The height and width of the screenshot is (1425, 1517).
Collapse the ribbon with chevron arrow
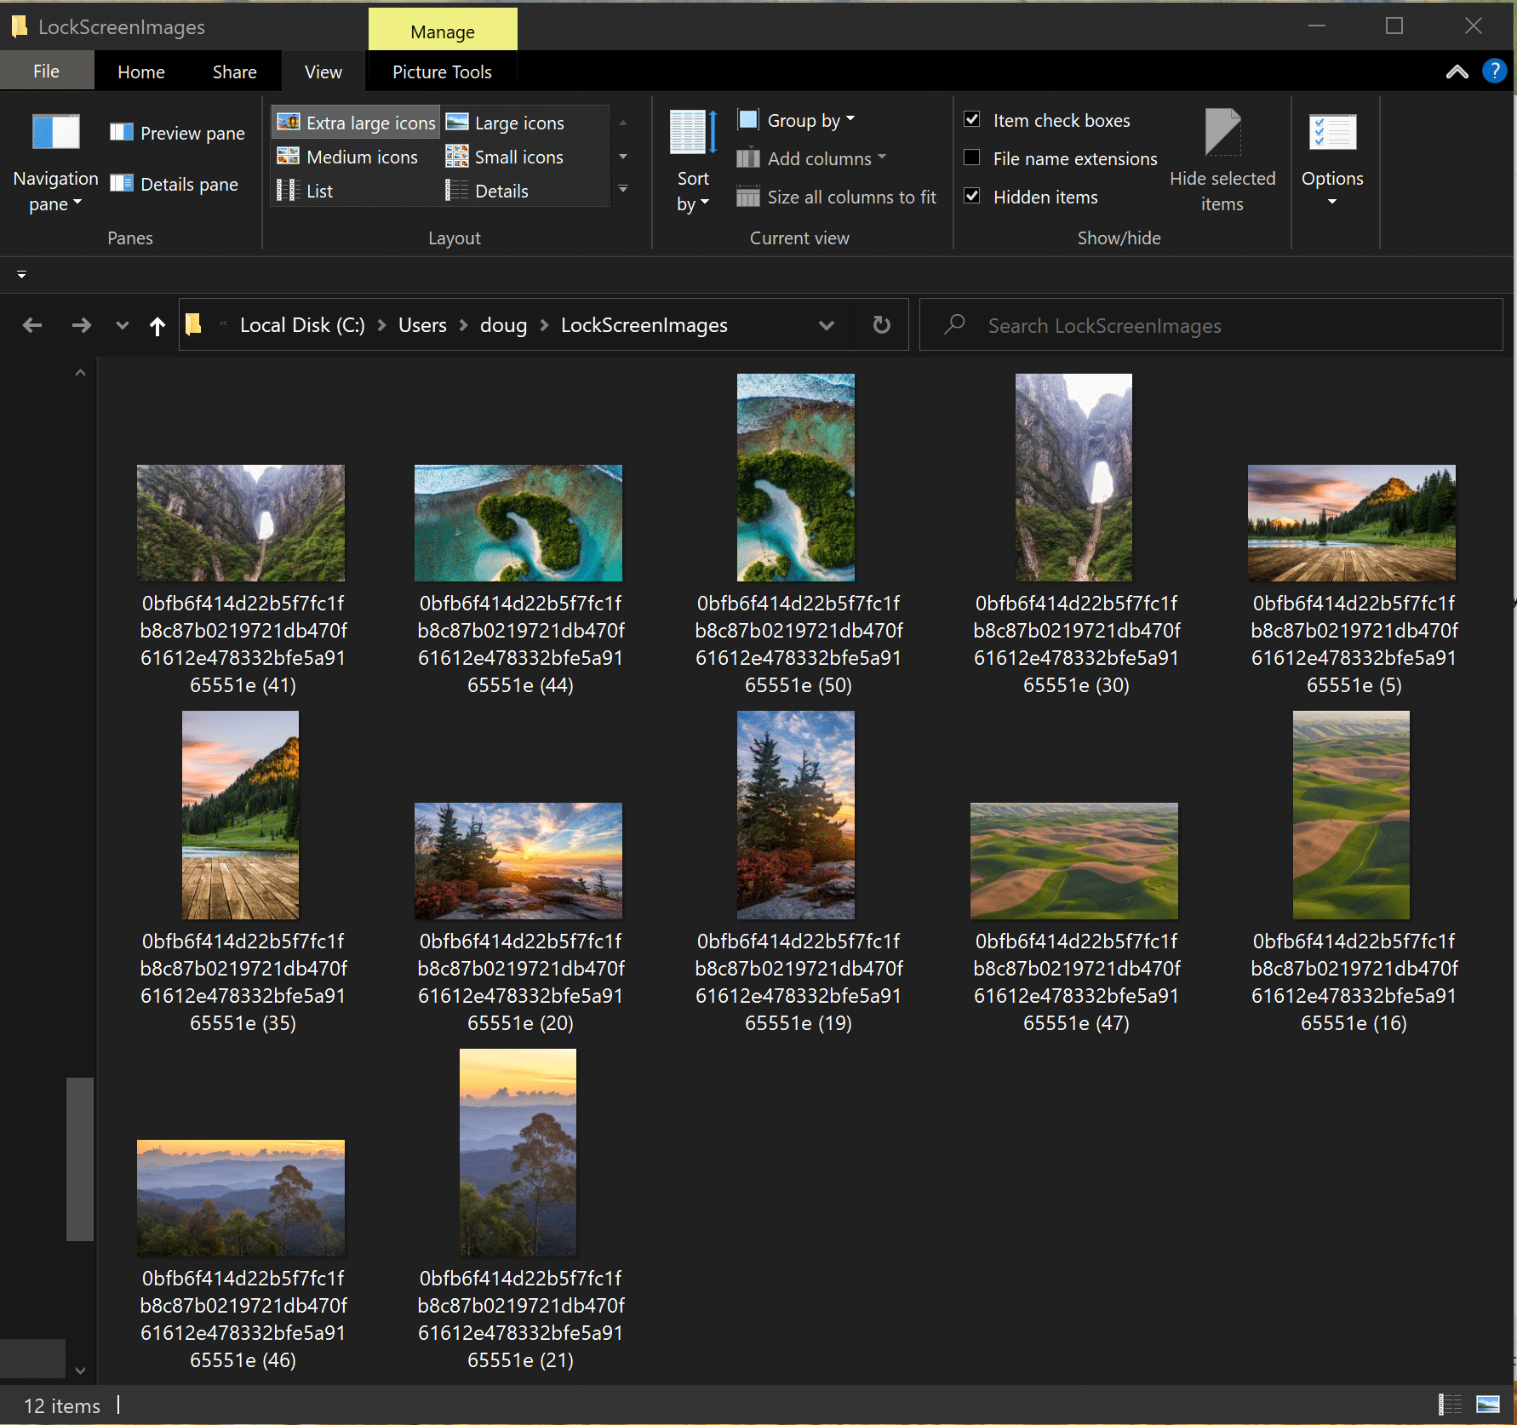(1457, 72)
